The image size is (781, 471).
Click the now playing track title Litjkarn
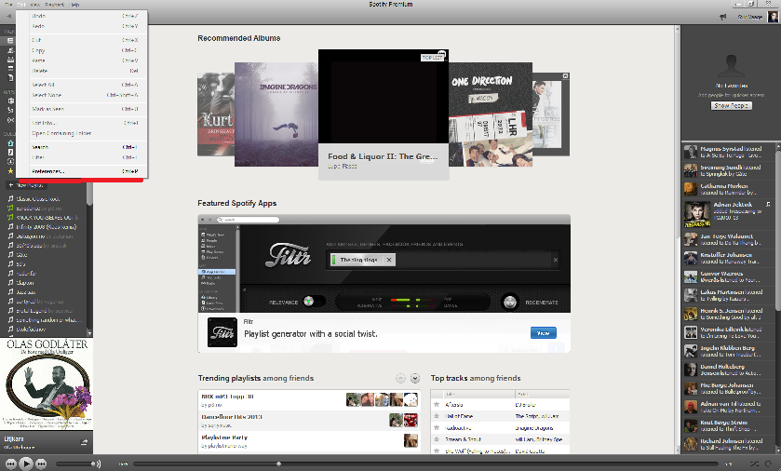[14, 439]
